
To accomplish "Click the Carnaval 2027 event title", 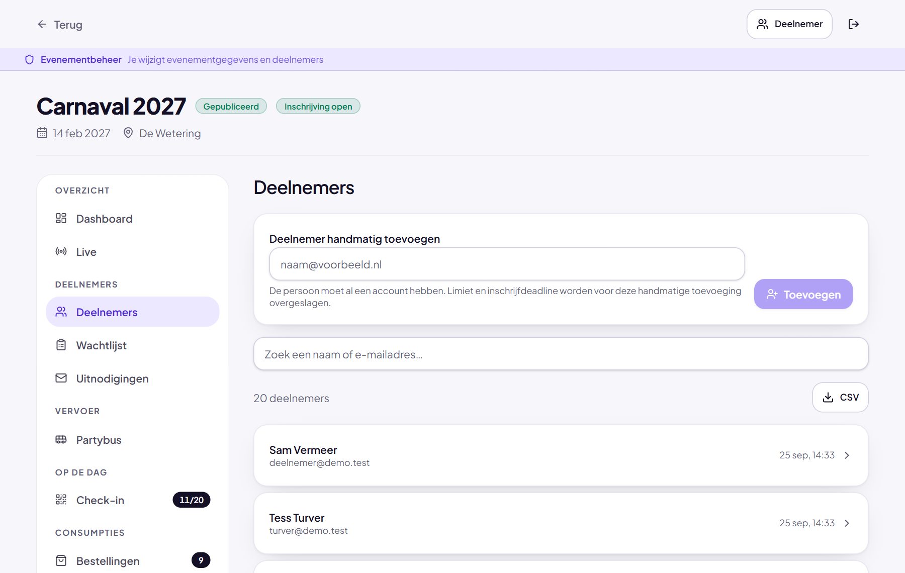I will click(111, 106).
